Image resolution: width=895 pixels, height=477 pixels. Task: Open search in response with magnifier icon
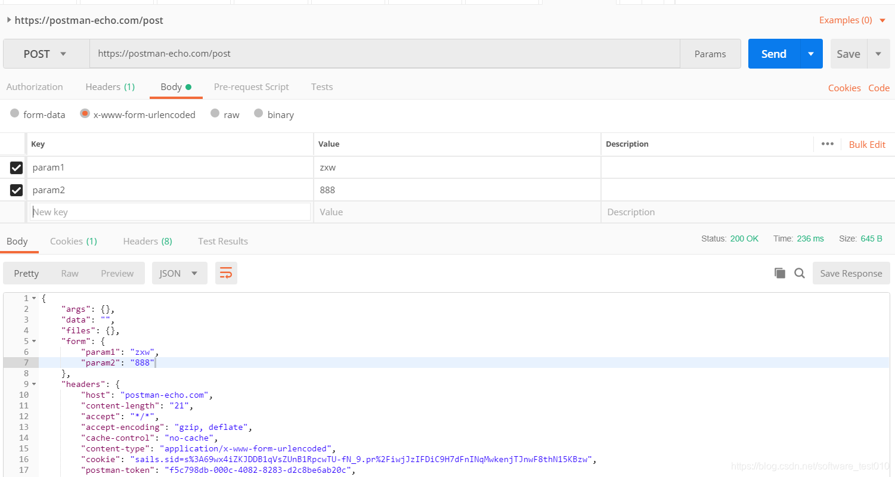pos(800,273)
